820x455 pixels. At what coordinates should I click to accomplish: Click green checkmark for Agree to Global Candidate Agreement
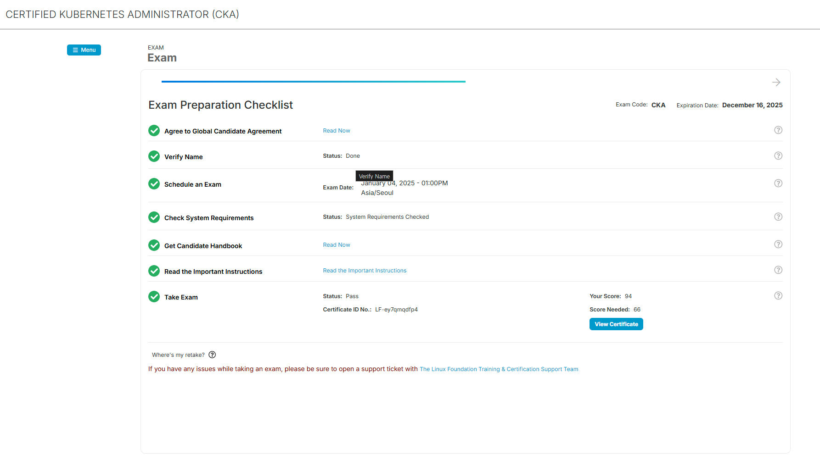154,131
